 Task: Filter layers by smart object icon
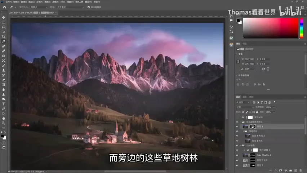click(270, 102)
